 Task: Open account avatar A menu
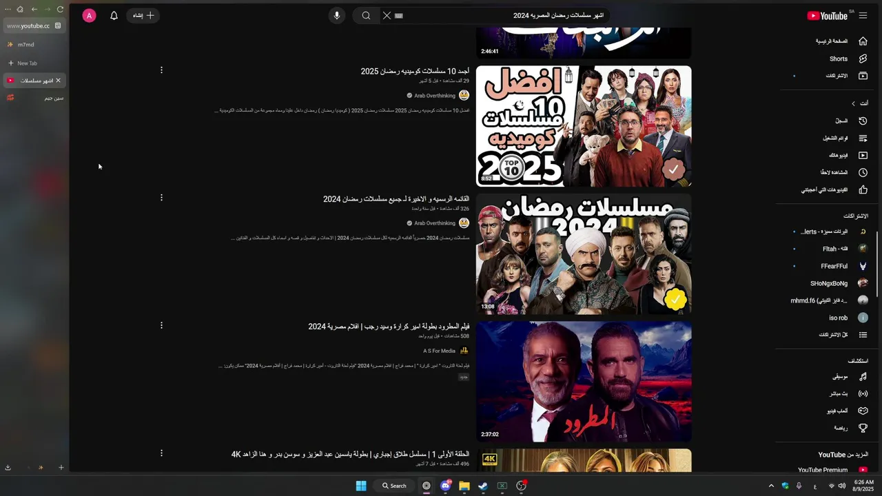pos(89,15)
